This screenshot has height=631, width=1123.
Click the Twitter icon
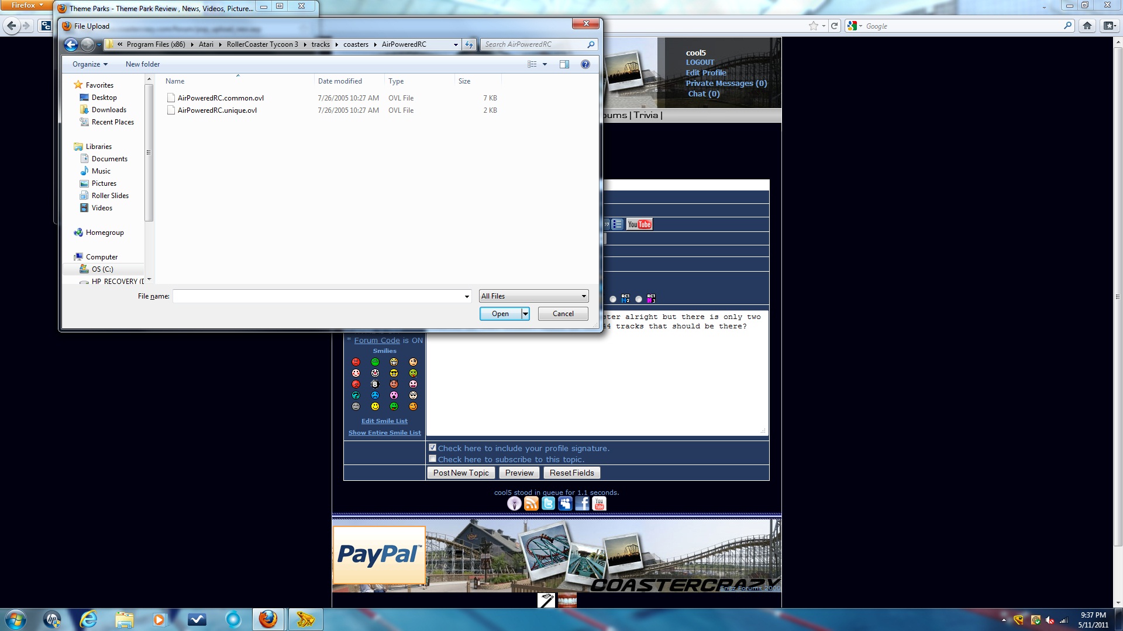(x=548, y=504)
